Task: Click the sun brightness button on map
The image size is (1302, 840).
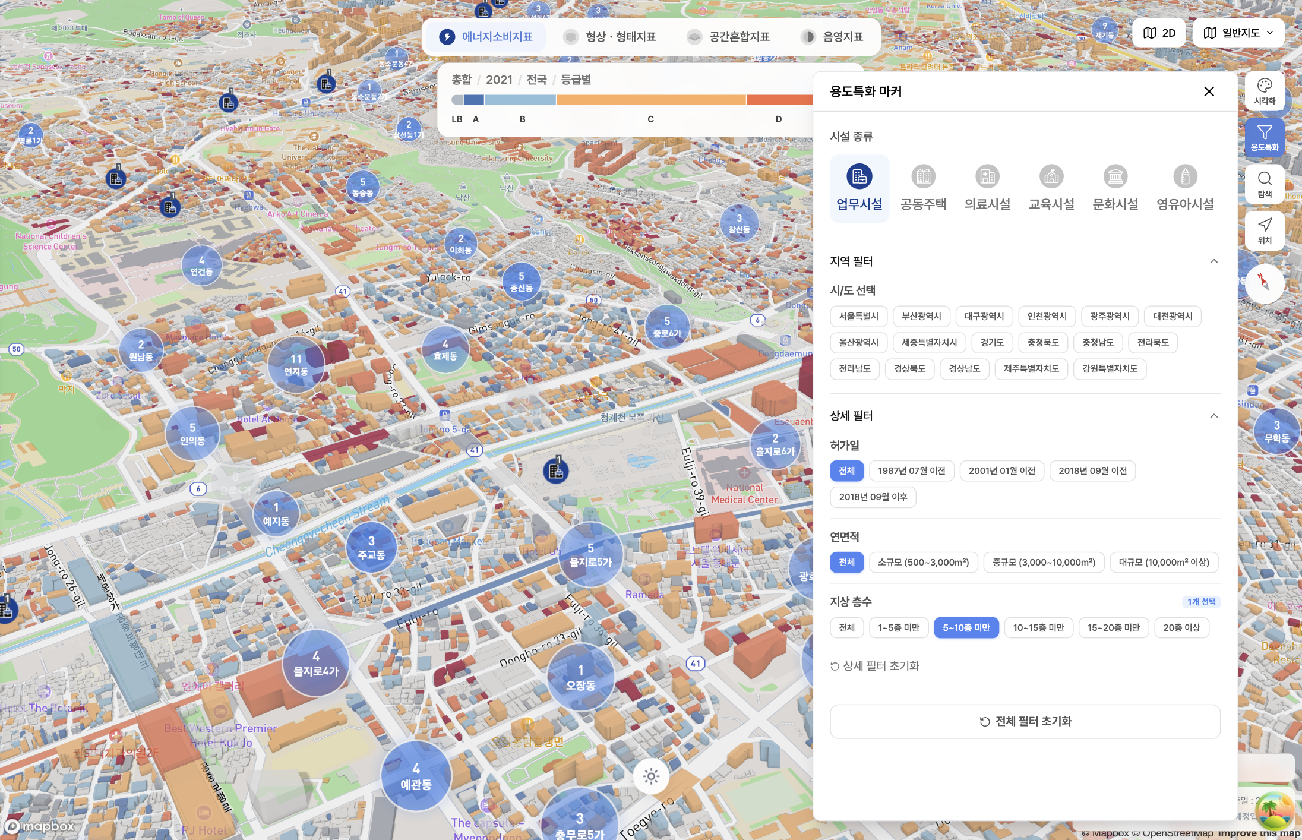Action: [x=651, y=776]
